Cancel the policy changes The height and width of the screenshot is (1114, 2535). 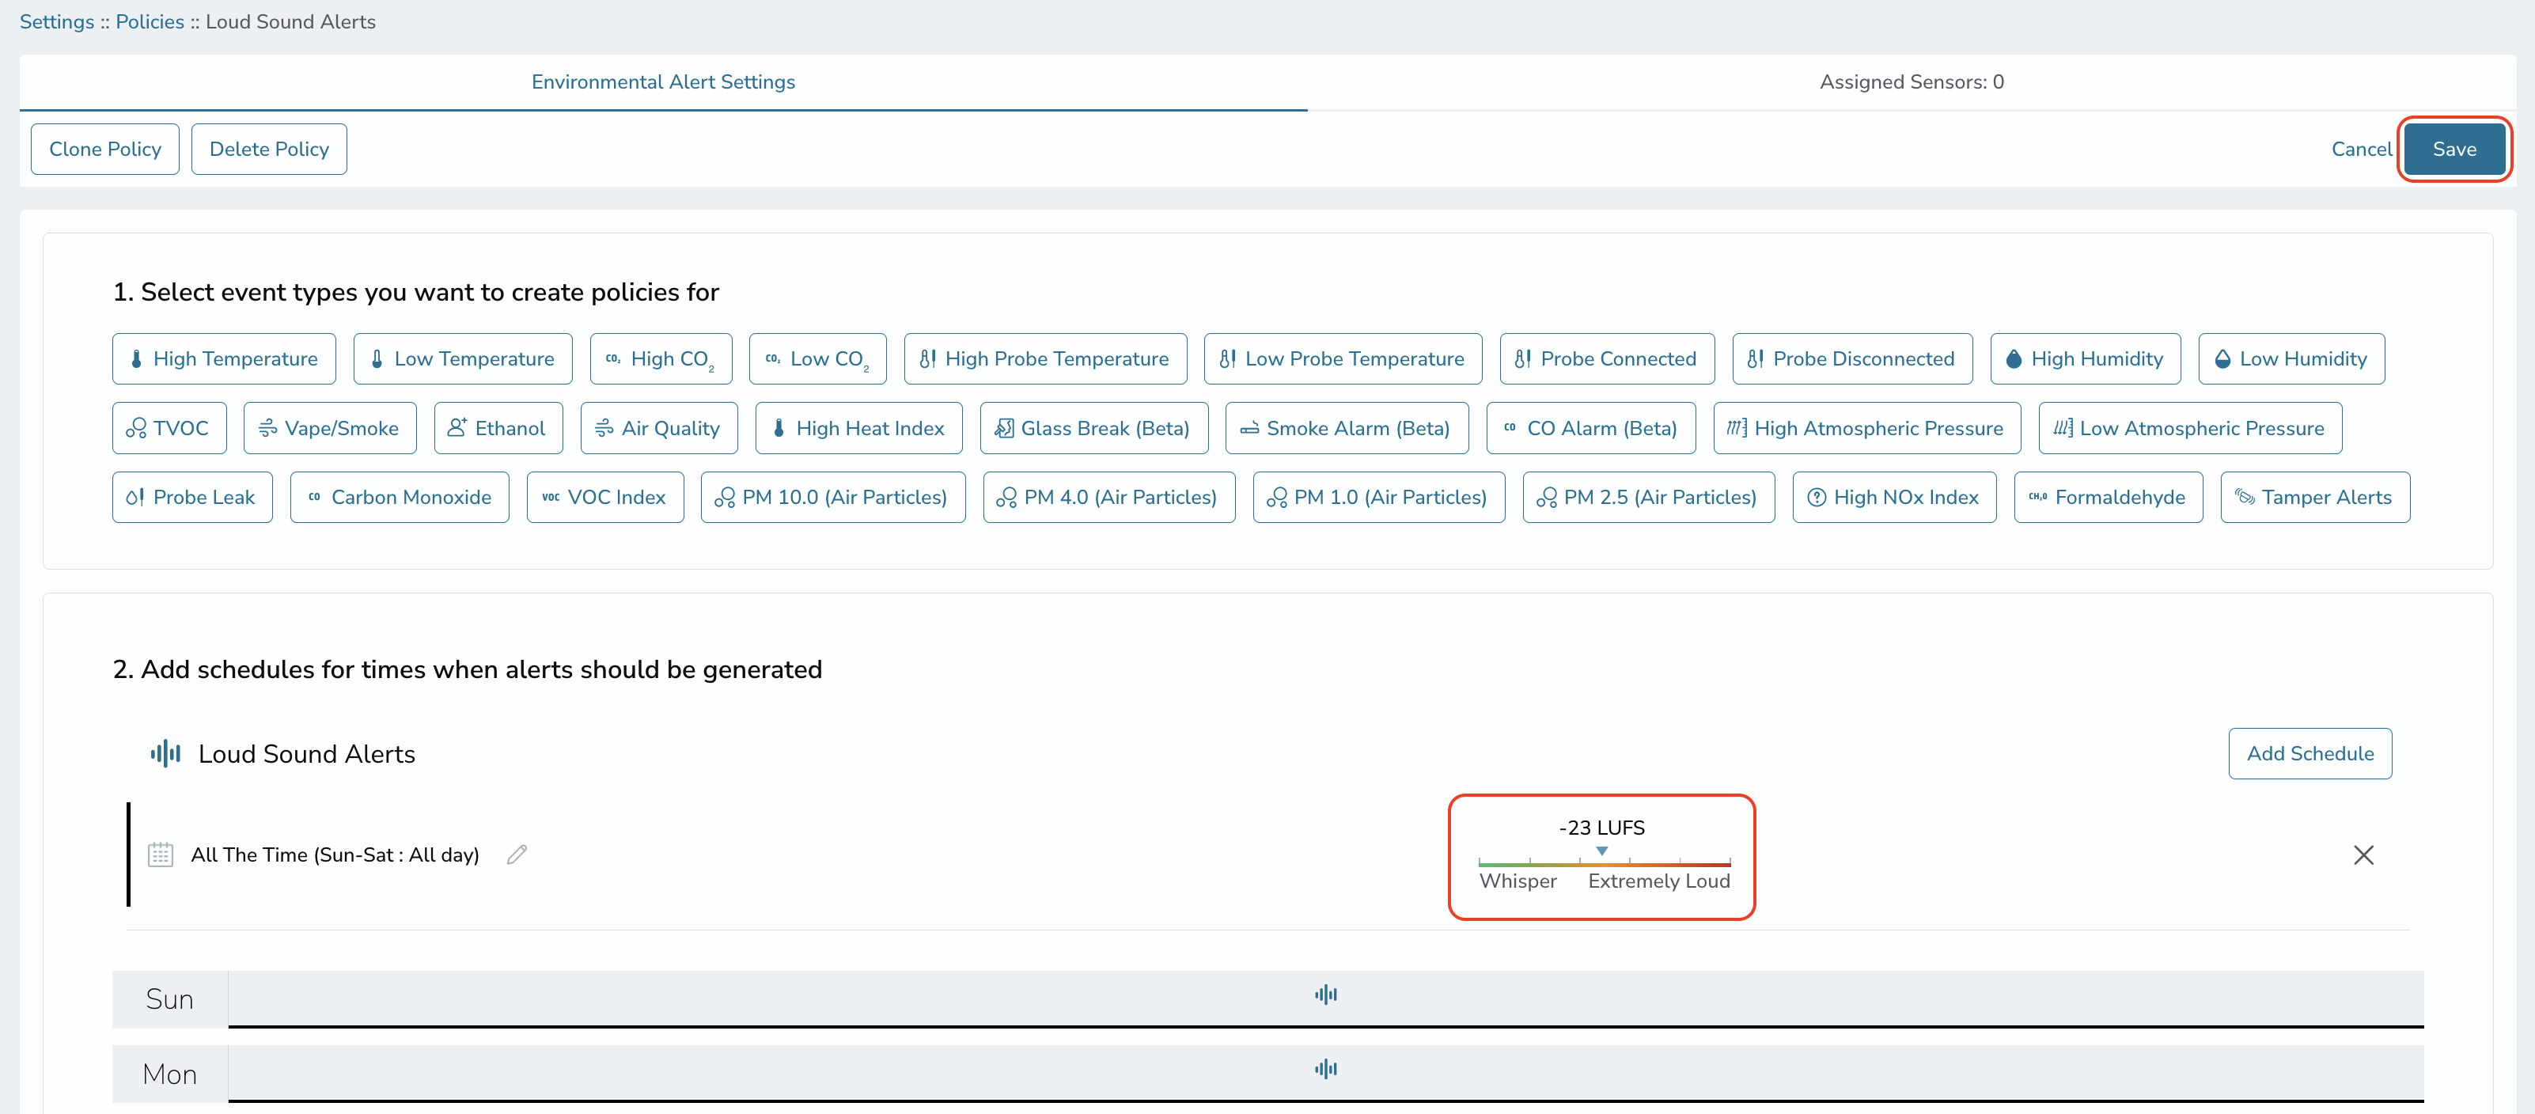coord(2362,150)
